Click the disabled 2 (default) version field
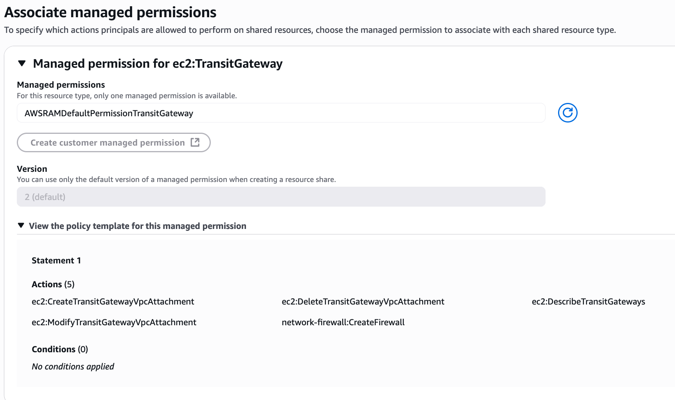Screen dimensions: 675x400 point(281,196)
